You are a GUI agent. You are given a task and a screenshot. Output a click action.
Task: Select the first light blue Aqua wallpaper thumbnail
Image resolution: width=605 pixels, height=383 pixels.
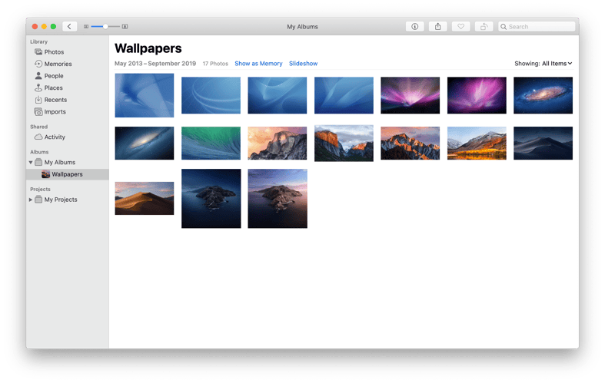[145, 95]
